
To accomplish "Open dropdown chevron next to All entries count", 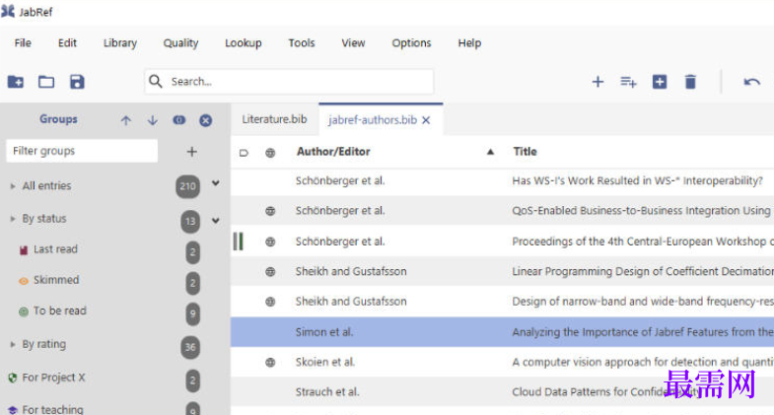I will pyautogui.click(x=216, y=183).
